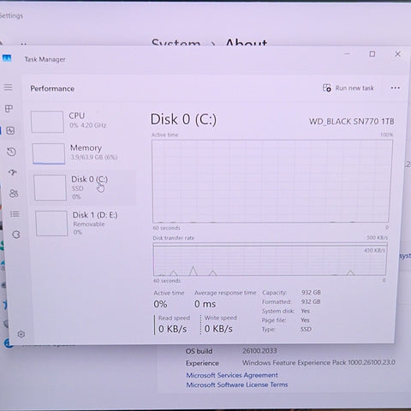Click the Disk transfer rate graph
The width and height of the screenshot is (411, 411).
[x=270, y=259]
